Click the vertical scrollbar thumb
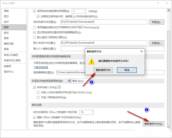 click(169, 79)
